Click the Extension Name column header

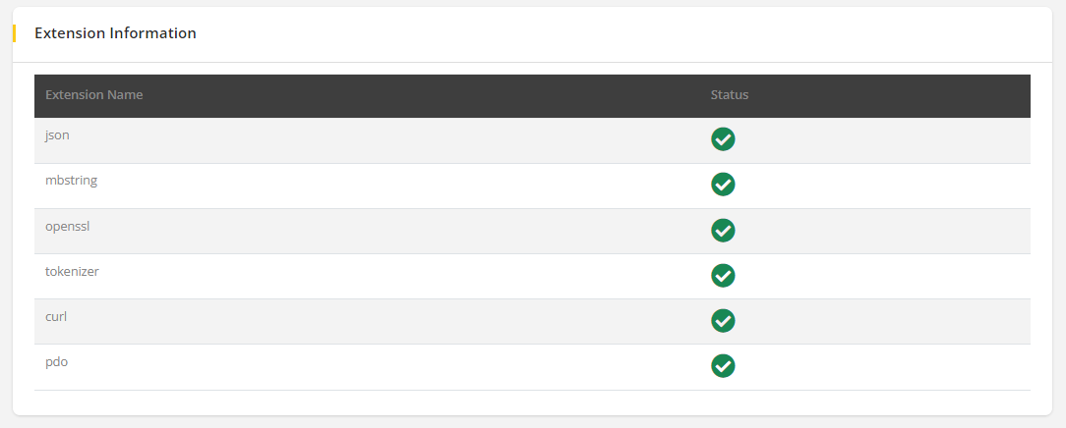(x=93, y=95)
